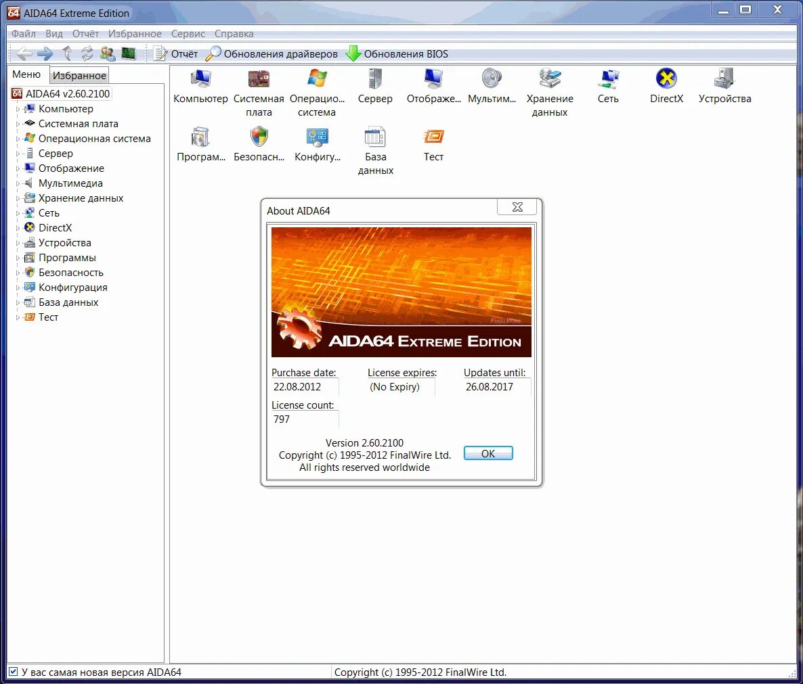
Task: Click the Up arrow toolbar icon
Action: click(66, 53)
